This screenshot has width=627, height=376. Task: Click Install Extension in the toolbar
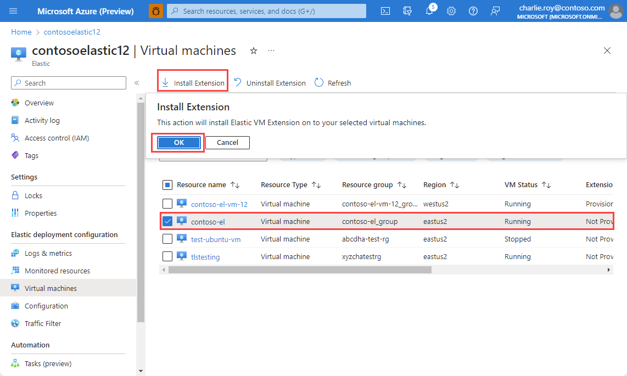(193, 83)
